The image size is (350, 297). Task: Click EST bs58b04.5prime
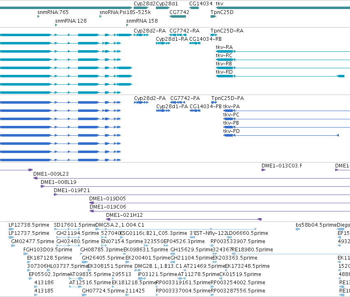click(x=298, y=229)
